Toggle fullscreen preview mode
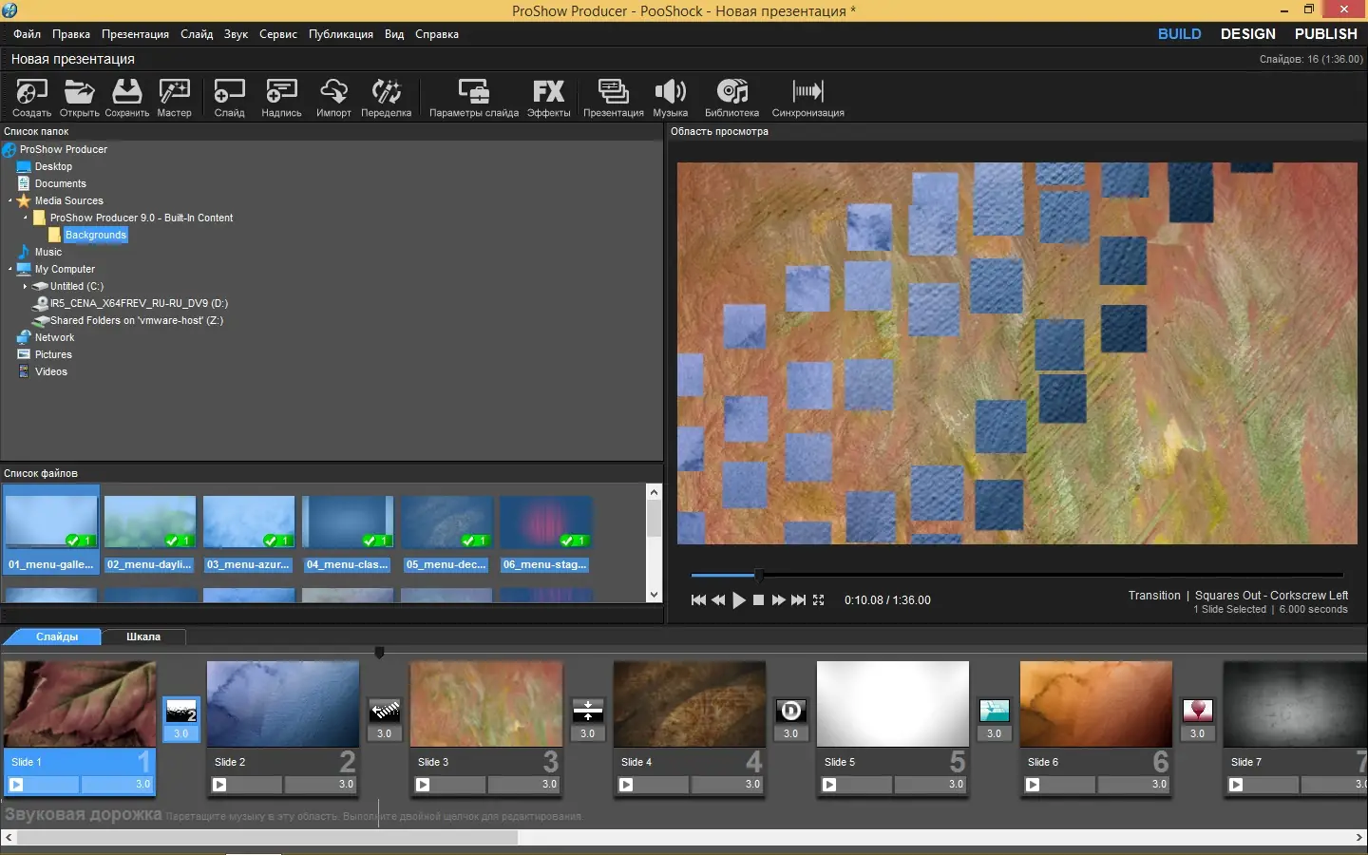This screenshot has width=1368, height=855. tap(819, 600)
